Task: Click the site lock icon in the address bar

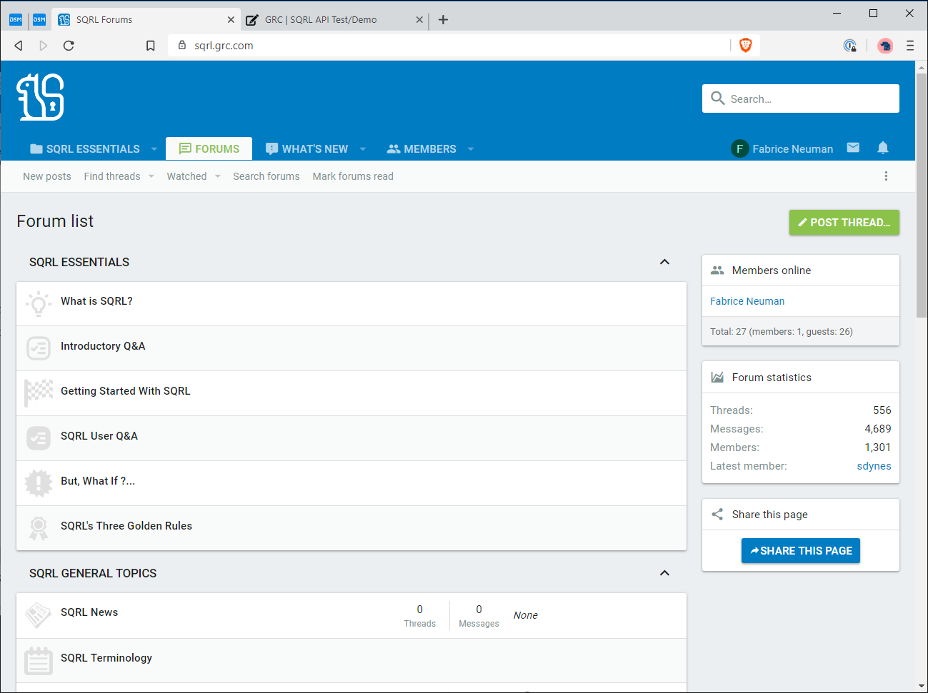Action: 182,45
